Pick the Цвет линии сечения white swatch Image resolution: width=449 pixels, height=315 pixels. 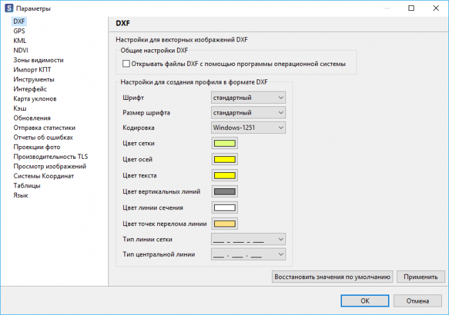click(224, 207)
